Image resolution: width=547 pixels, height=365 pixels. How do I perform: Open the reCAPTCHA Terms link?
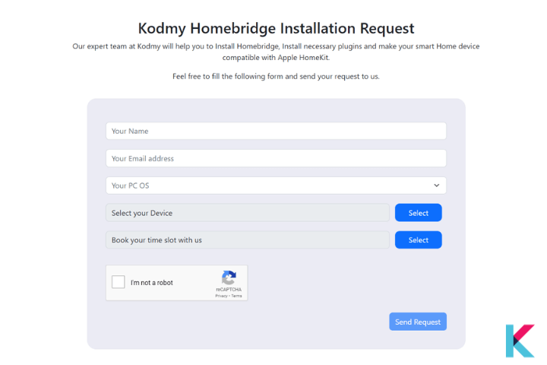pyautogui.click(x=236, y=296)
